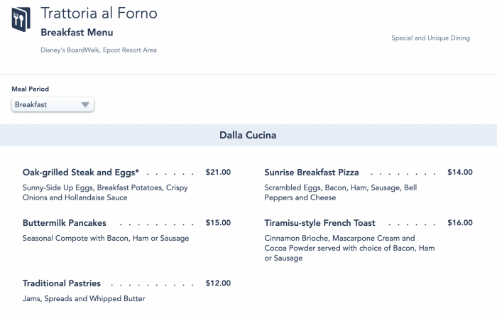Choose the Sunrise Breakfast Pizza item

pyautogui.click(x=312, y=173)
